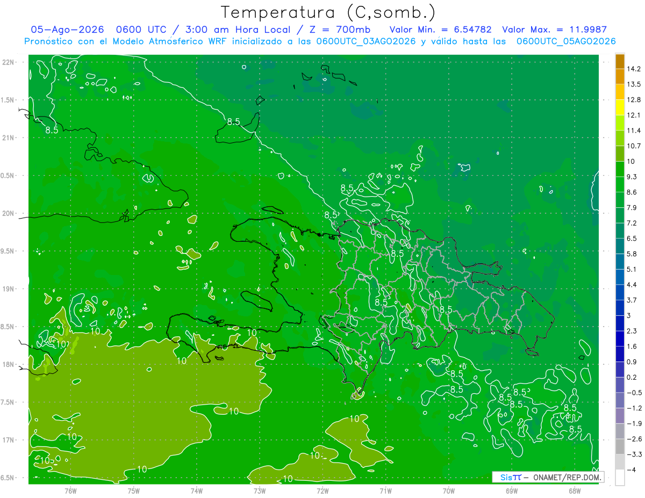Click legend value '7.2'
Image resolution: width=645 pixels, height=498 pixels.
pos(632,222)
